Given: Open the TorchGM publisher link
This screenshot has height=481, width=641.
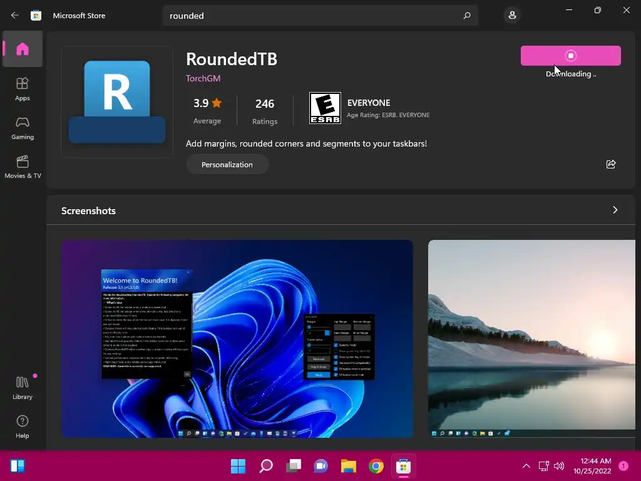Looking at the screenshot, I should [x=203, y=78].
